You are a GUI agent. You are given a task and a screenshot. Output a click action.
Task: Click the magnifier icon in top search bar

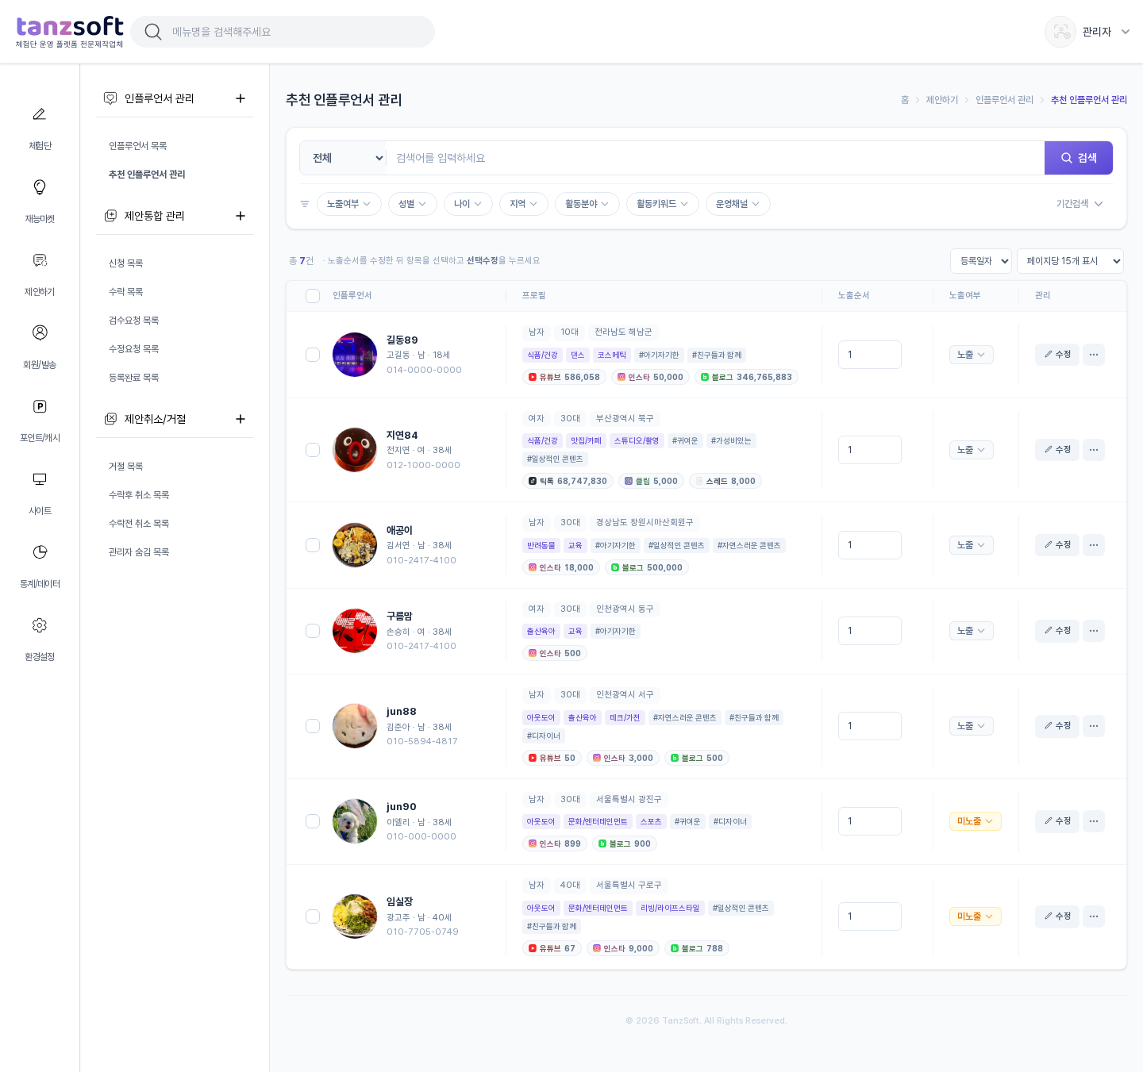click(x=153, y=32)
